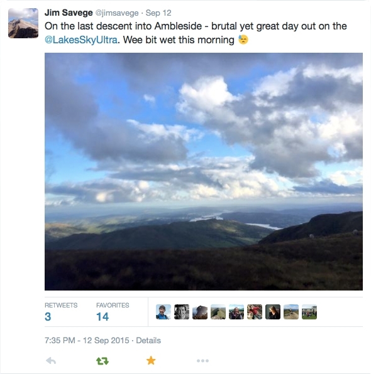The height and width of the screenshot is (374, 371).
Task: Expand the tweet Details link
Action: [x=148, y=340]
